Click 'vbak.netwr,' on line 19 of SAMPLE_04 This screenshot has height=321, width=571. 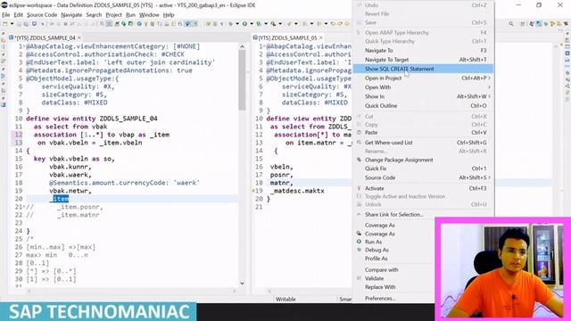(x=70, y=191)
